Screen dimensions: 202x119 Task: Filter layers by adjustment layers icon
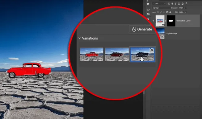(172, 4)
